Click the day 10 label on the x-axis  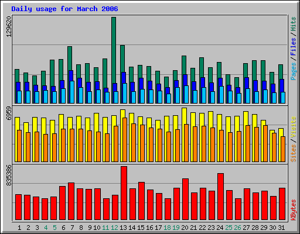pyautogui.click(x=97, y=228)
